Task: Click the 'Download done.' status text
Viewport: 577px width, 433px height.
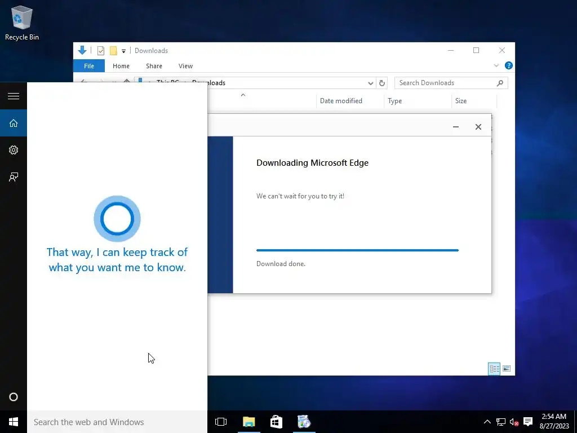Action: tap(281, 264)
